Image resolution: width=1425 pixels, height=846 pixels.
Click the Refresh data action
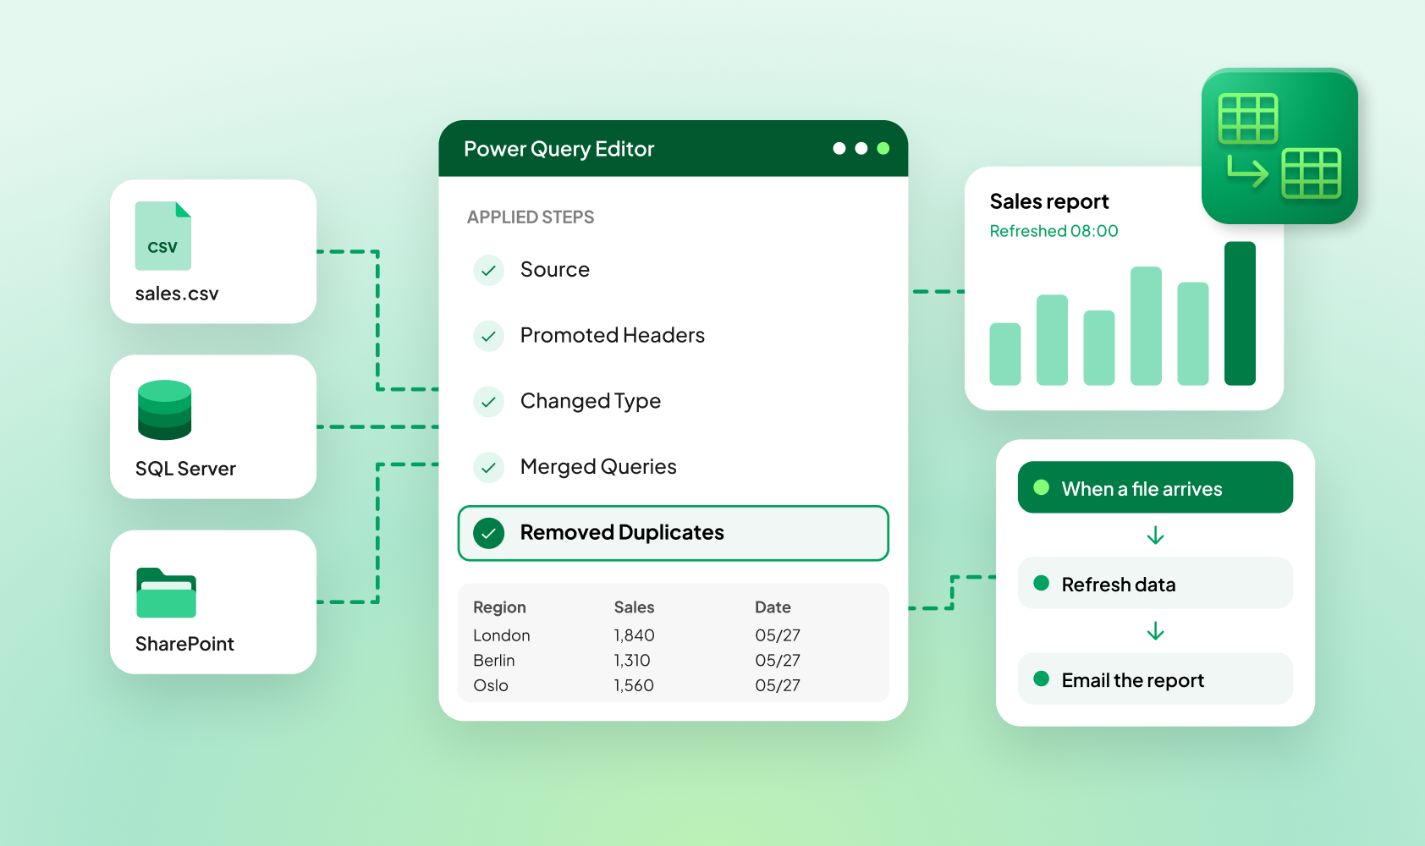point(1155,583)
